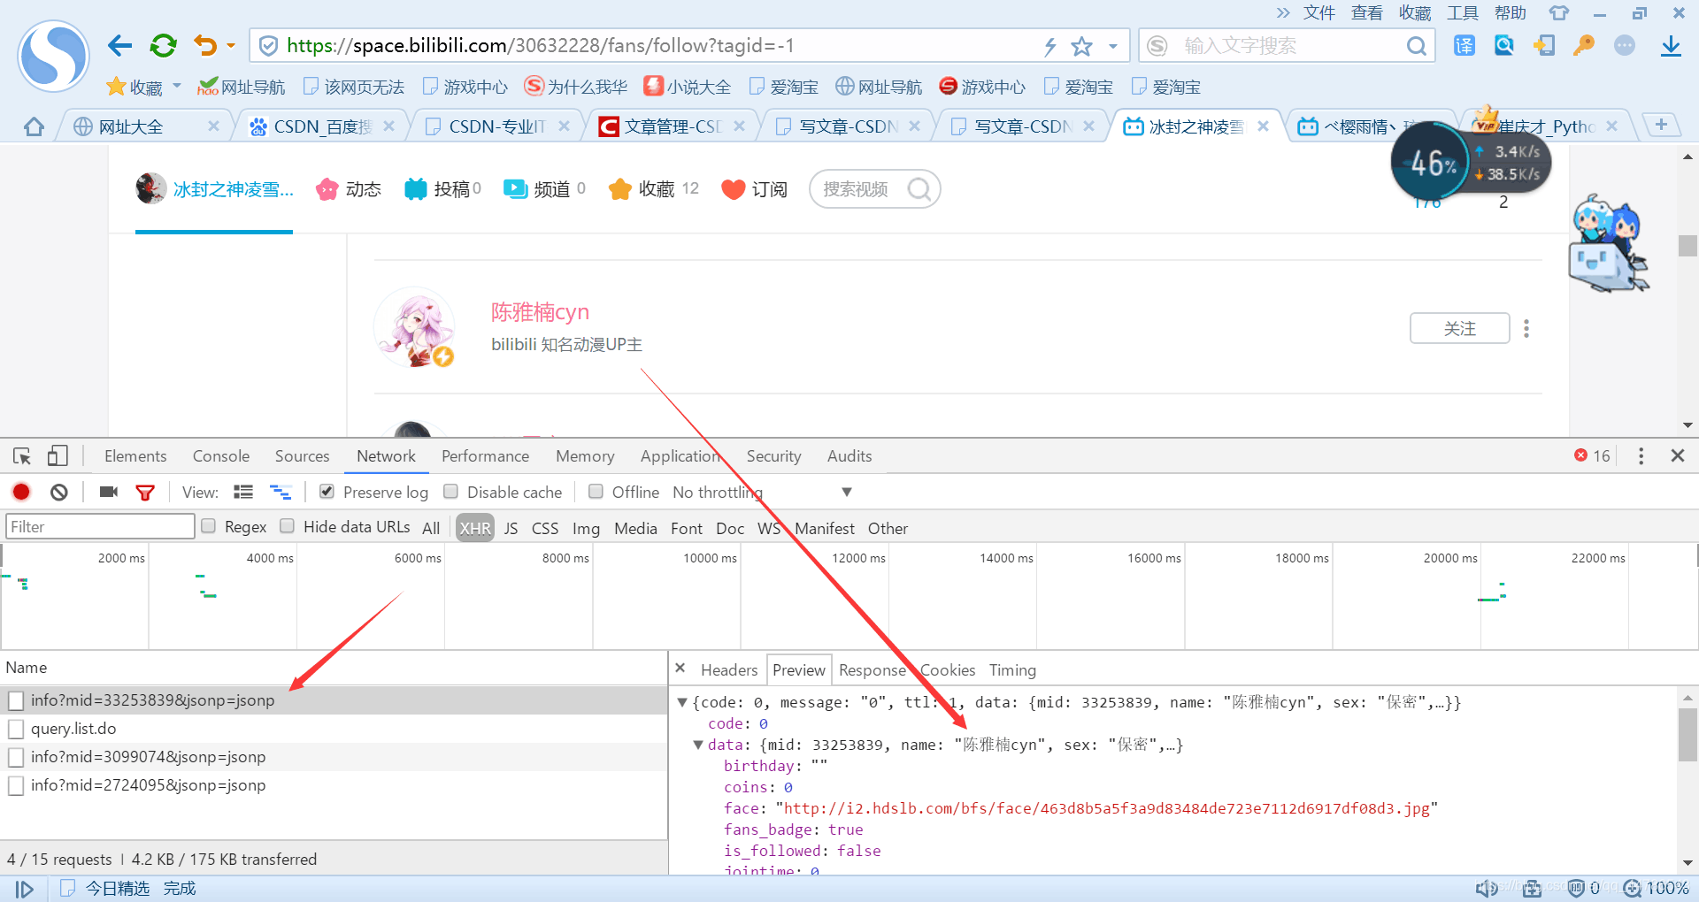Collapse the data object in Preview

pos(698,745)
